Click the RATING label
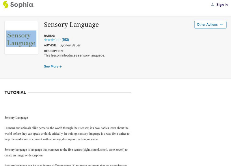The height and width of the screenshot is (166, 231). coord(50,35)
